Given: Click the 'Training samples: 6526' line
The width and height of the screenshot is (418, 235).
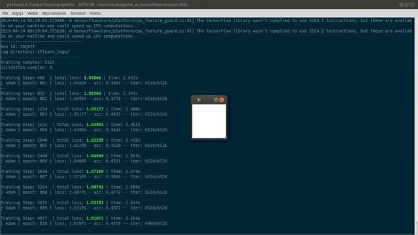Looking at the screenshot, I should [27, 62].
